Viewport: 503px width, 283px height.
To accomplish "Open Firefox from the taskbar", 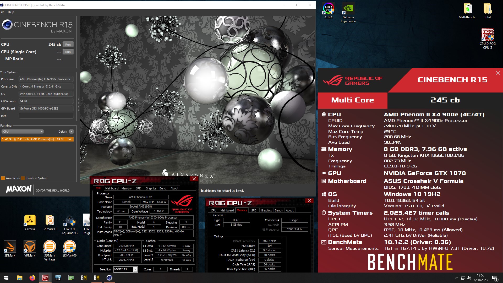I will 32,278.
